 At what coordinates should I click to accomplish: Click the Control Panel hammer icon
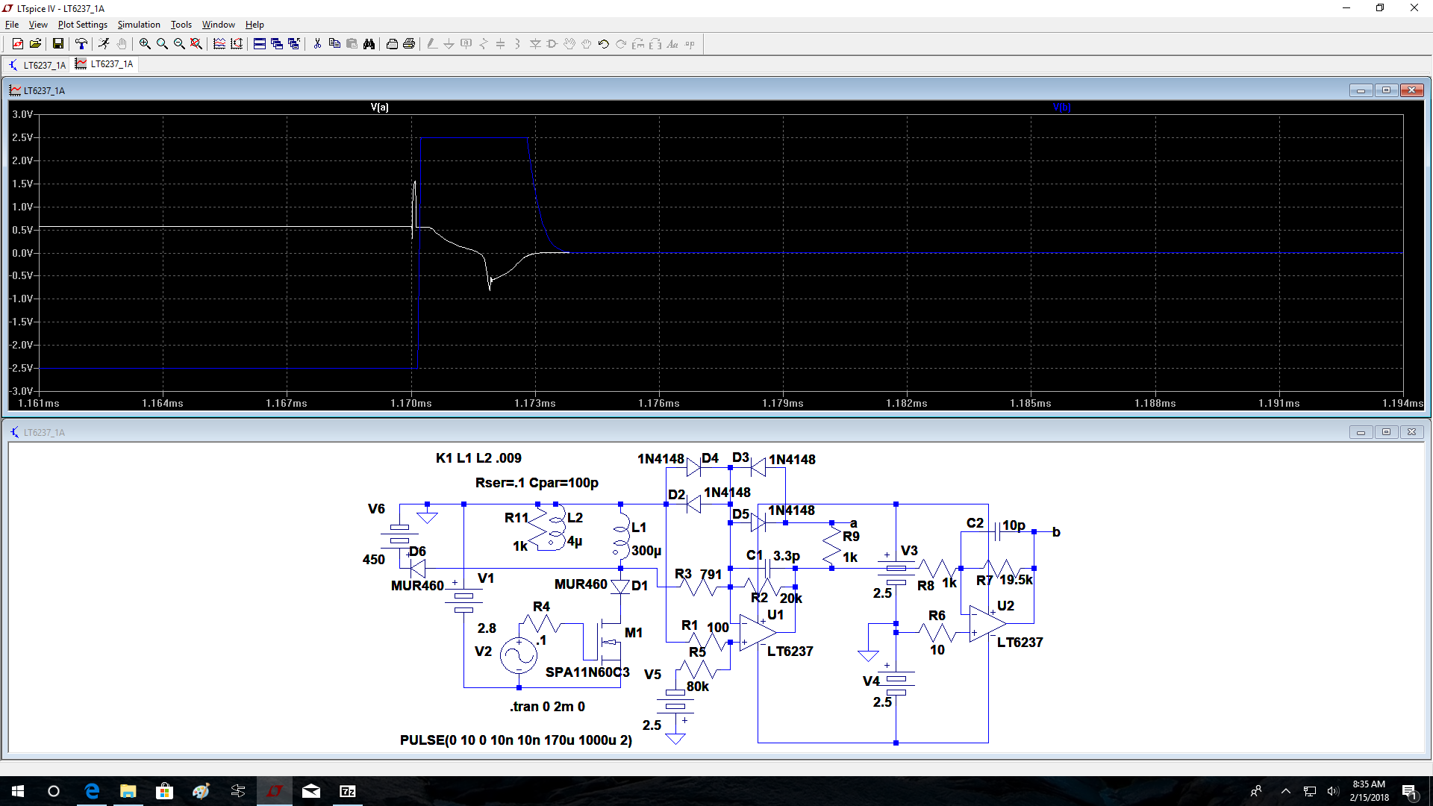(x=81, y=44)
